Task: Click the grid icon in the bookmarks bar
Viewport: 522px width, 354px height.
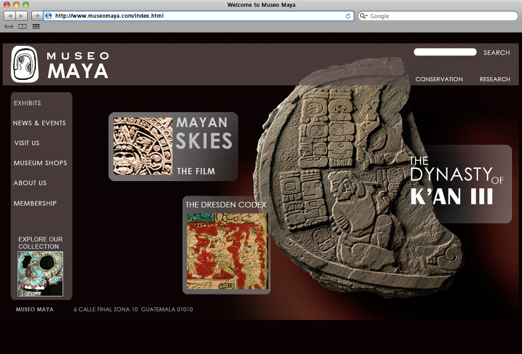Action: point(35,26)
